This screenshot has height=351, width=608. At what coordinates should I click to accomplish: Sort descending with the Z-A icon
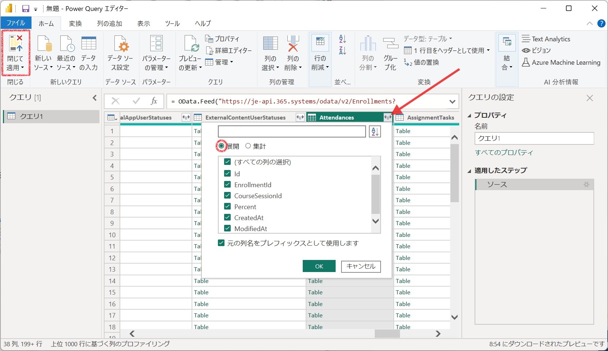click(343, 50)
